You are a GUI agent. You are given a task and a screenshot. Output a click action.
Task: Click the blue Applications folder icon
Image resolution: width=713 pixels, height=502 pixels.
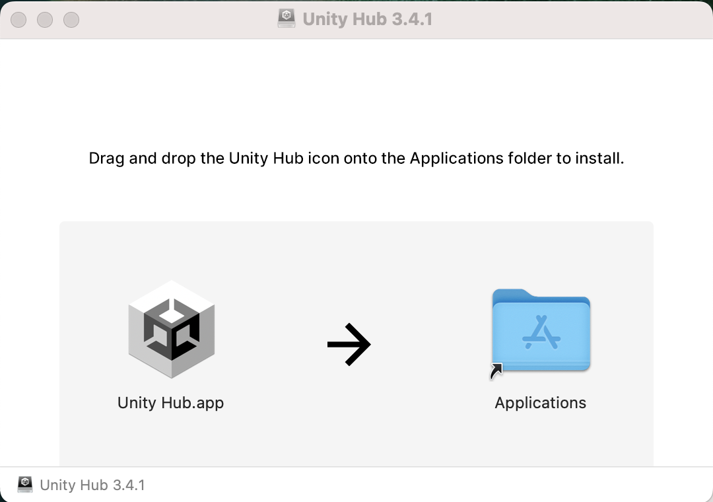[541, 330]
